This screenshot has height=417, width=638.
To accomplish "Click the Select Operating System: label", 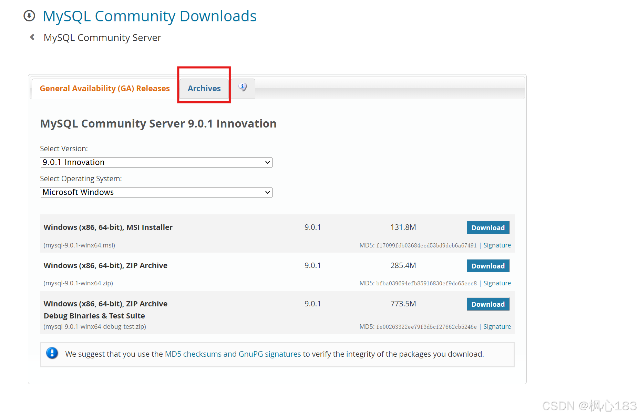I will coord(81,179).
